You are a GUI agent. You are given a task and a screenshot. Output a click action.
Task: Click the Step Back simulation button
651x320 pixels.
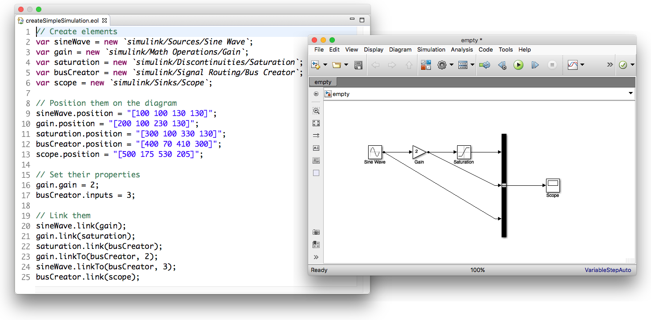pyautogui.click(x=502, y=65)
